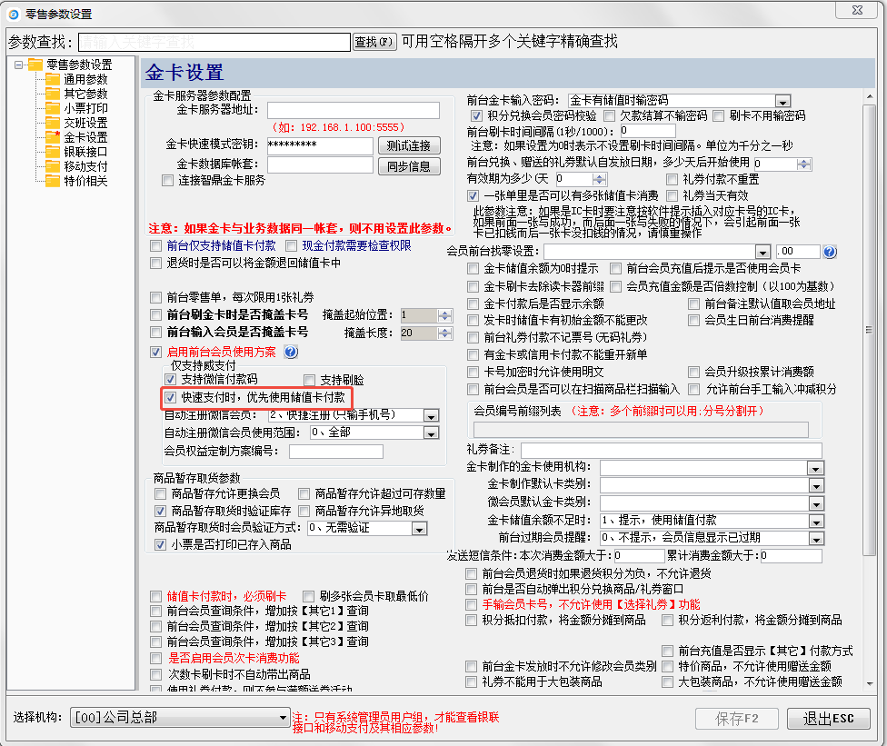Image resolution: width=887 pixels, height=746 pixels.
Task: Focus the 金卡数据库帐套 input field
Action: 320,164
